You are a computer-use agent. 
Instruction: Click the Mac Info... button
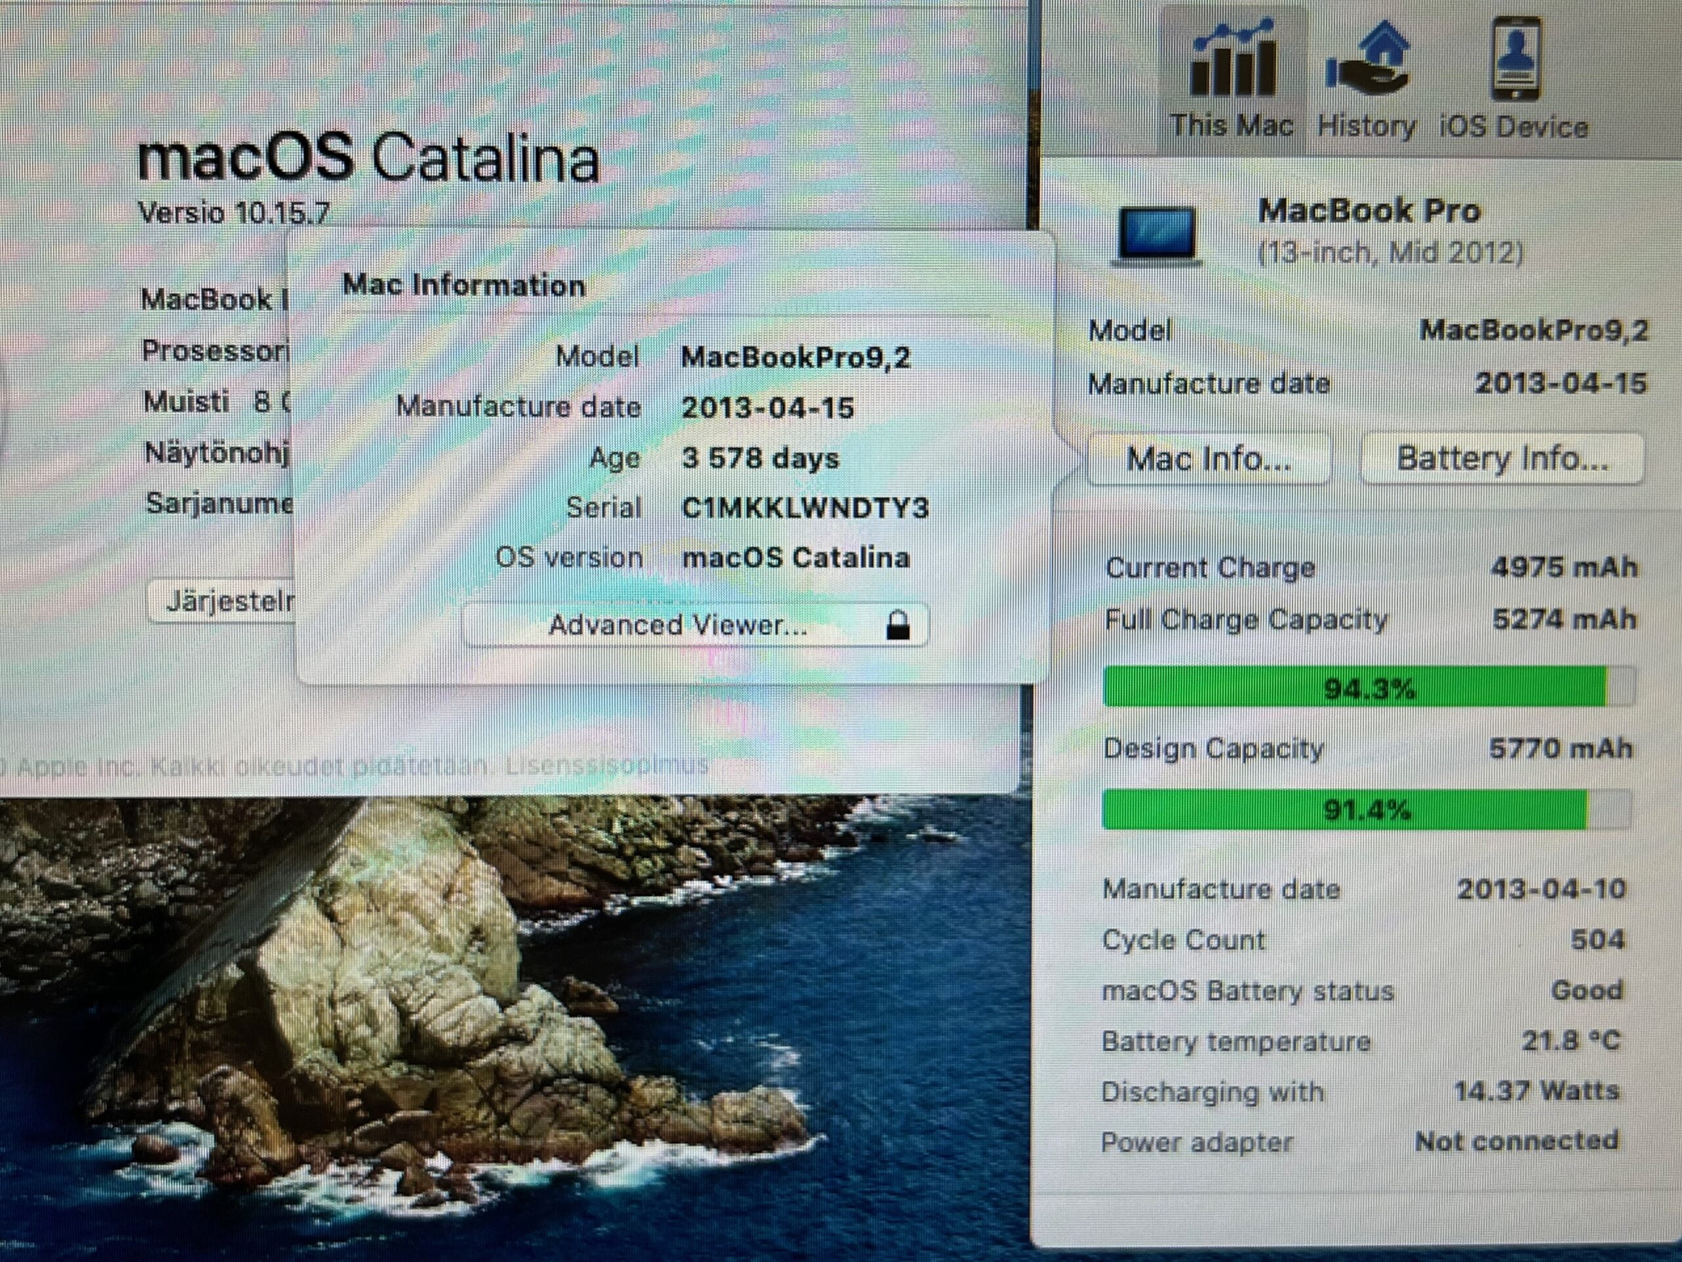click(x=1209, y=459)
